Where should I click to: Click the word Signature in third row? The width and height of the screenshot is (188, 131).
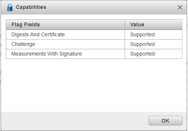click(71, 54)
